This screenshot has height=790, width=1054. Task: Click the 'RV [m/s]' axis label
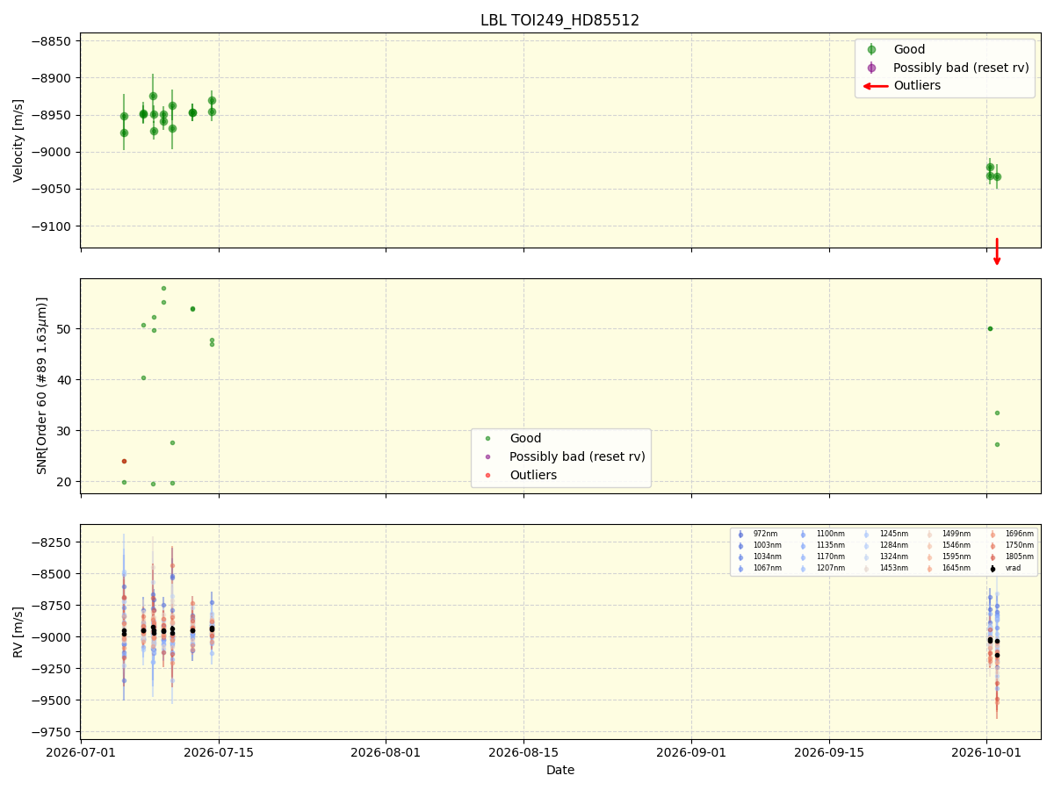(x=19, y=632)
